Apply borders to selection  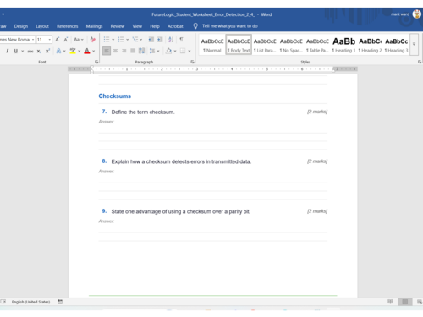[x=183, y=51]
